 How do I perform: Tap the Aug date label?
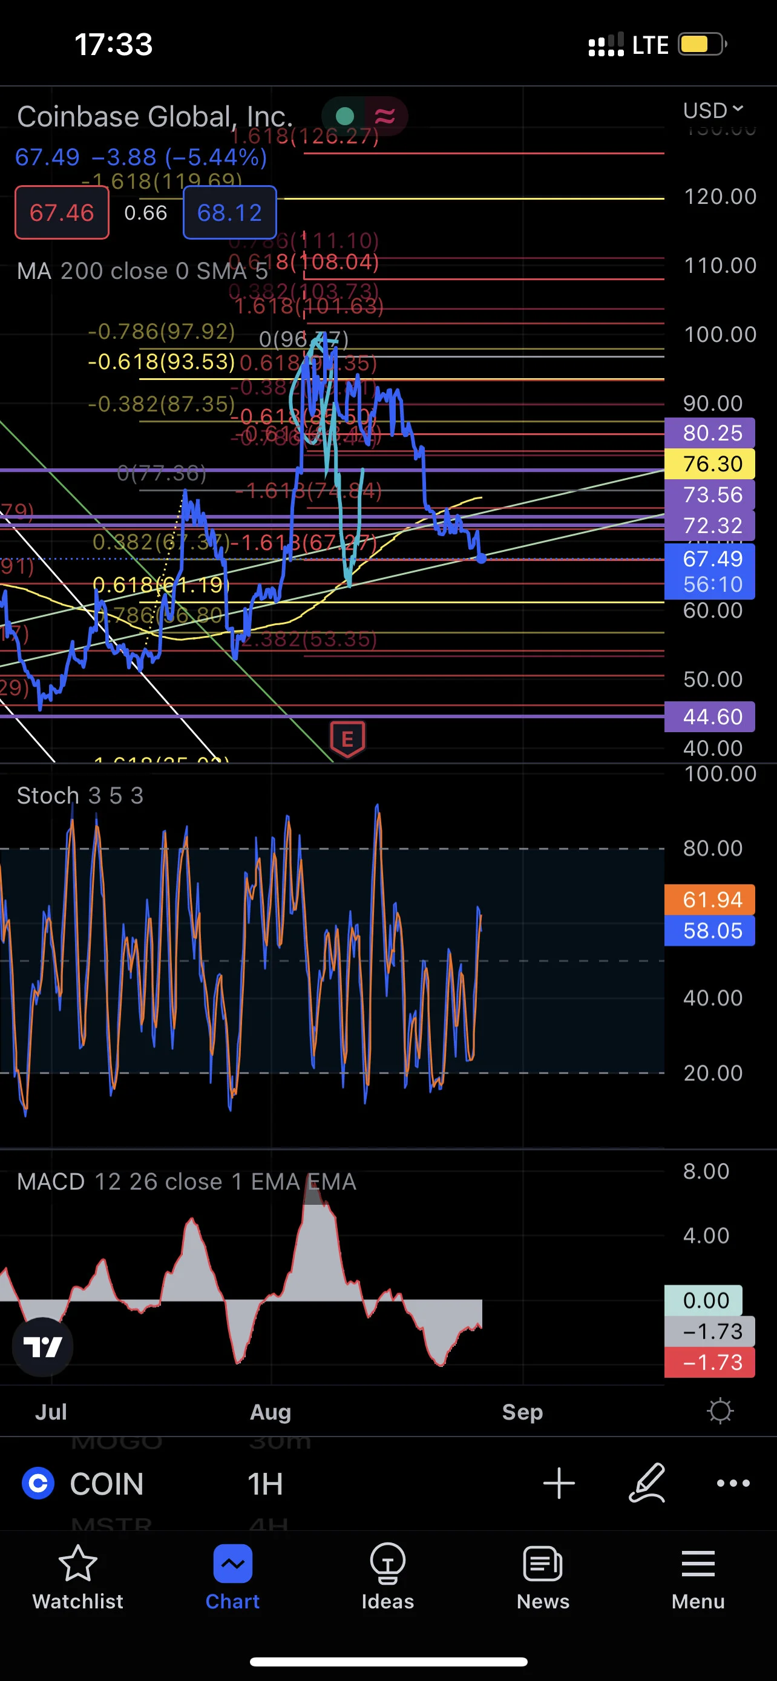click(x=270, y=1412)
